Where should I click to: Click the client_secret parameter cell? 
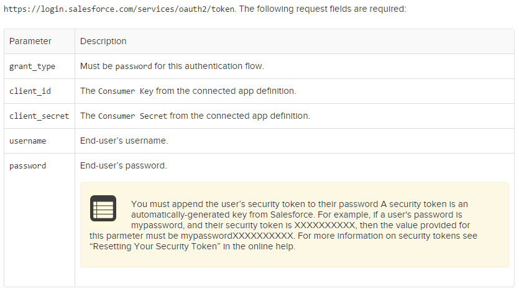coord(39,116)
